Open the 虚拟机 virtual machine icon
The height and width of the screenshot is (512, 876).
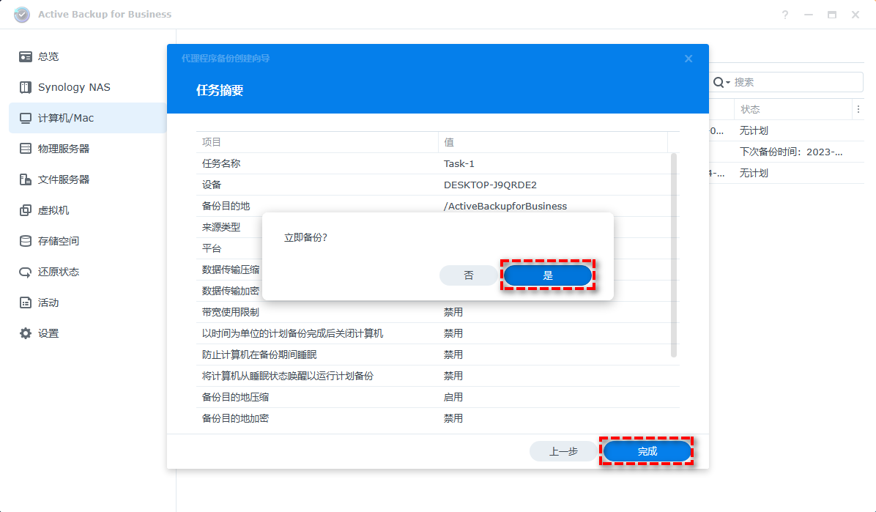point(26,210)
